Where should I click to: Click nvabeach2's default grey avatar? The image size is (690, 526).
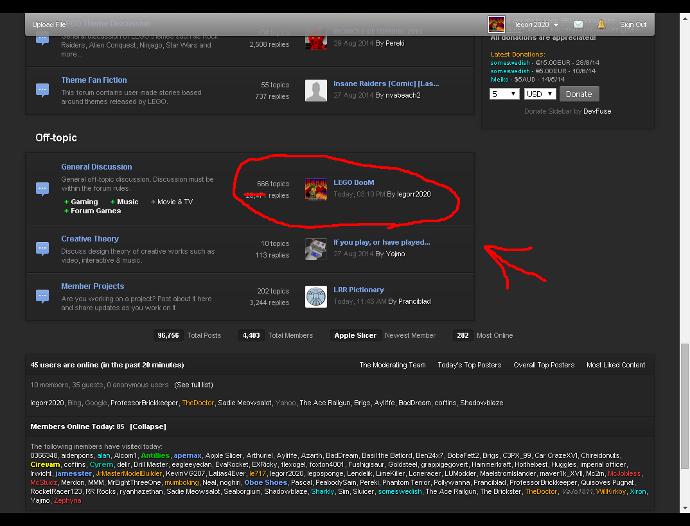click(316, 91)
